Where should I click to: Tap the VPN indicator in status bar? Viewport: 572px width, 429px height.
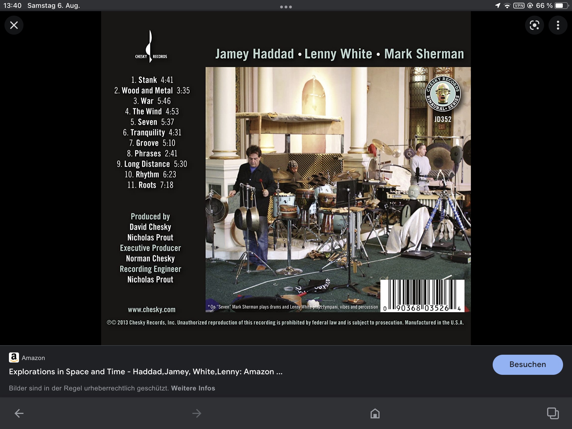(519, 6)
